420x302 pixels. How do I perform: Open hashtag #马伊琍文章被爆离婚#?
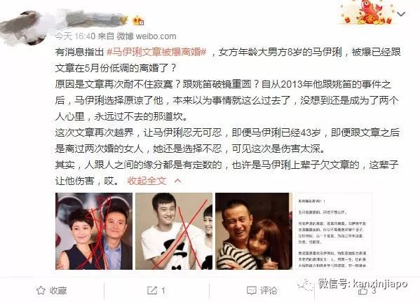pos(156,52)
